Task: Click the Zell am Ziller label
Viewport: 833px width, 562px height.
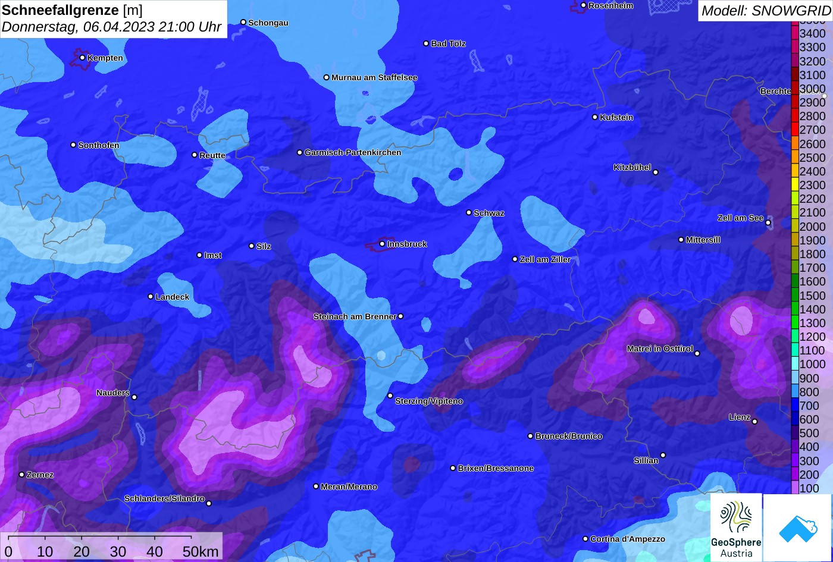Action: 545,260
